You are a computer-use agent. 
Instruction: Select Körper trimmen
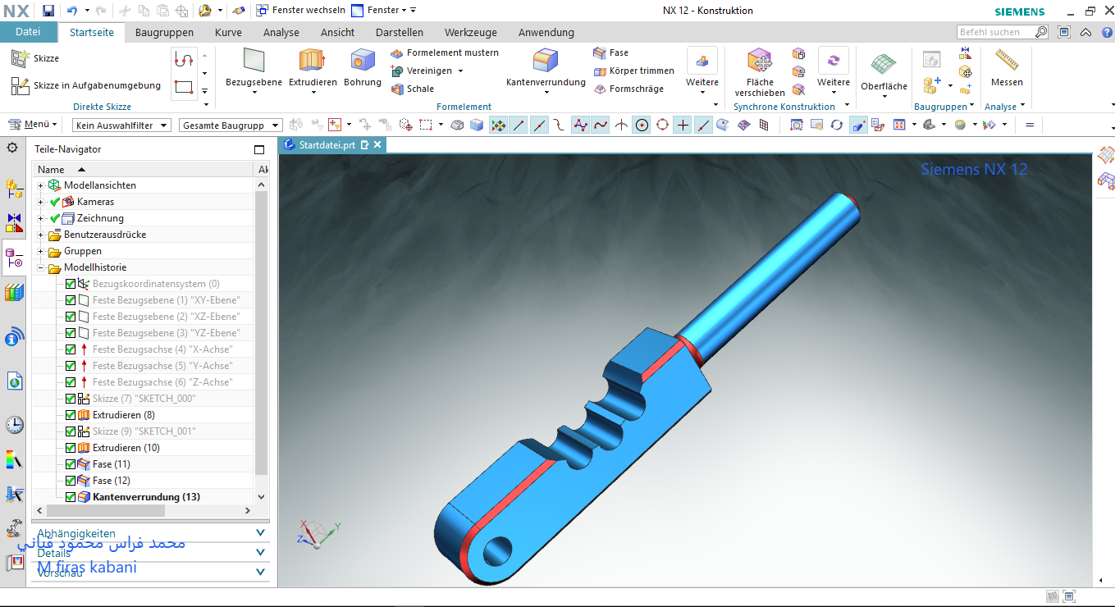pyautogui.click(x=633, y=71)
